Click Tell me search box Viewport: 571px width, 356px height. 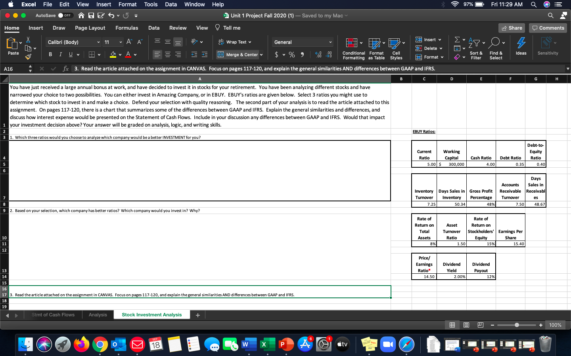tap(228, 28)
